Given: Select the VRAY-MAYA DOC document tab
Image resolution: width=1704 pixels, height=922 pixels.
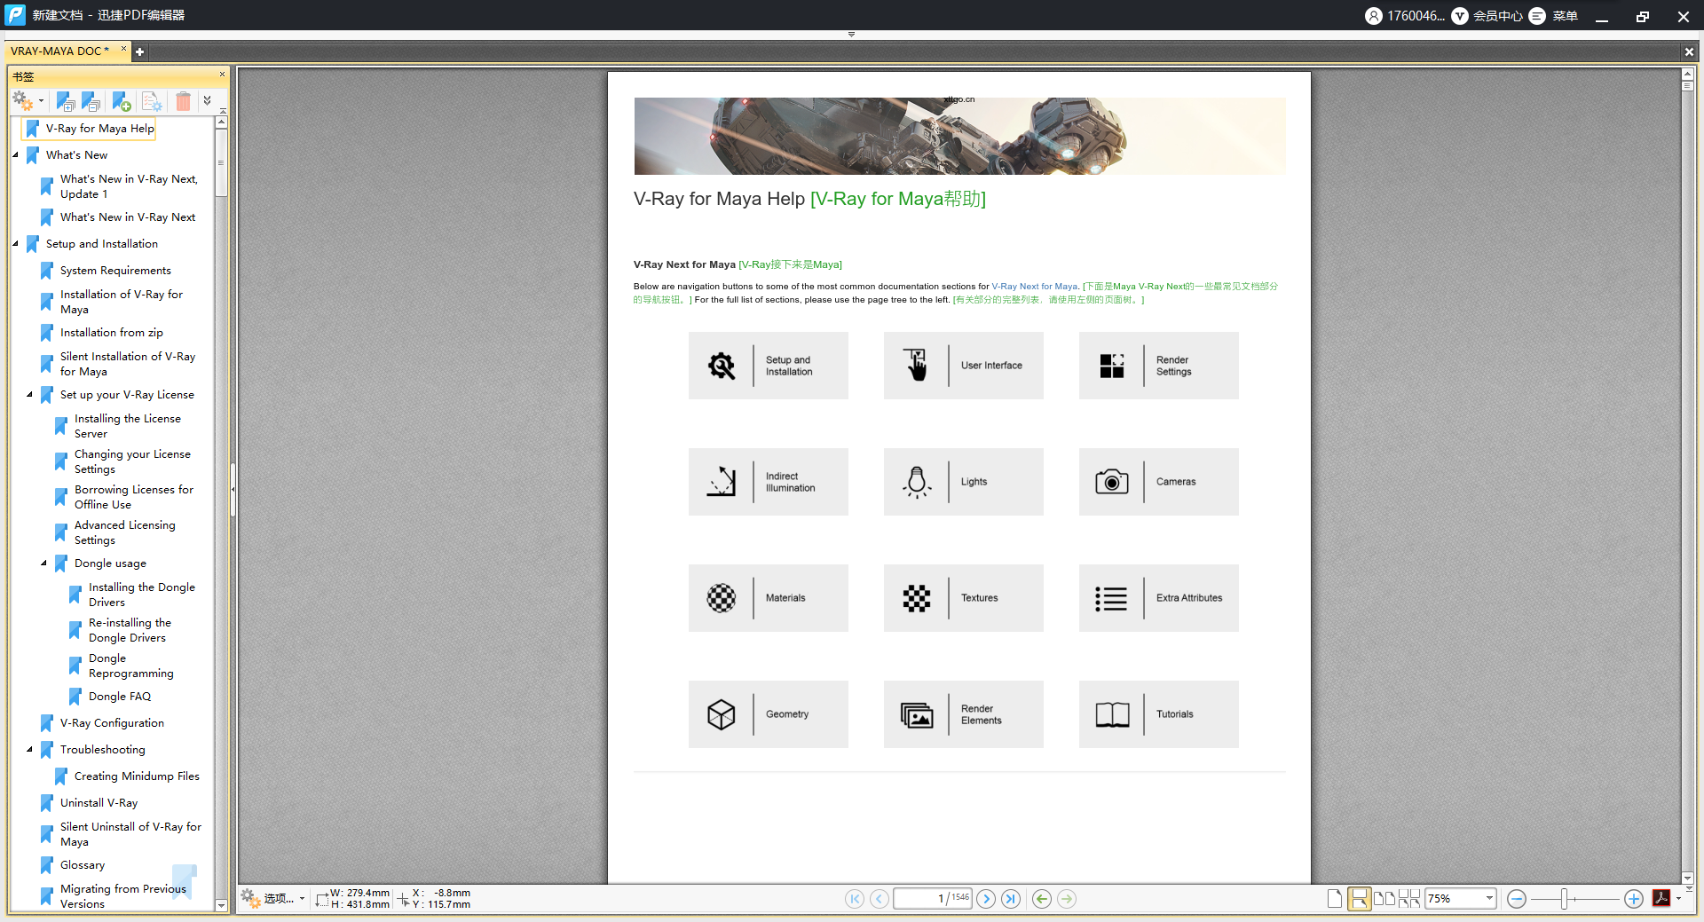Looking at the screenshot, I should coord(60,51).
